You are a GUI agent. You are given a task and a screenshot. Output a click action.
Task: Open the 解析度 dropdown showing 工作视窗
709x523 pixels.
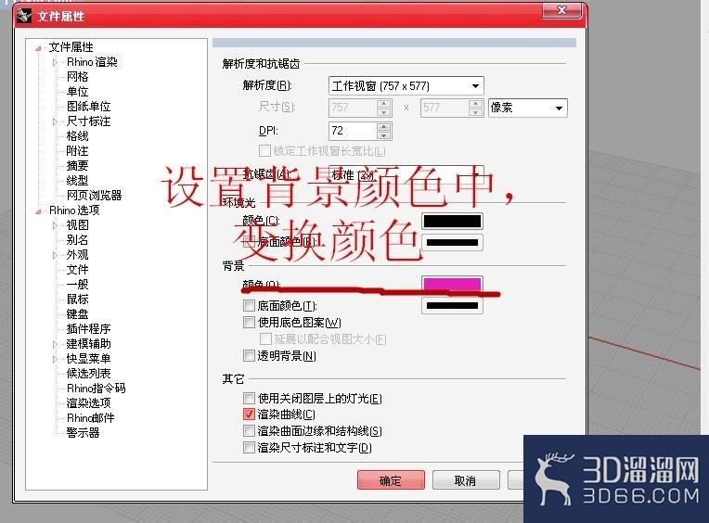[x=406, y=86]
